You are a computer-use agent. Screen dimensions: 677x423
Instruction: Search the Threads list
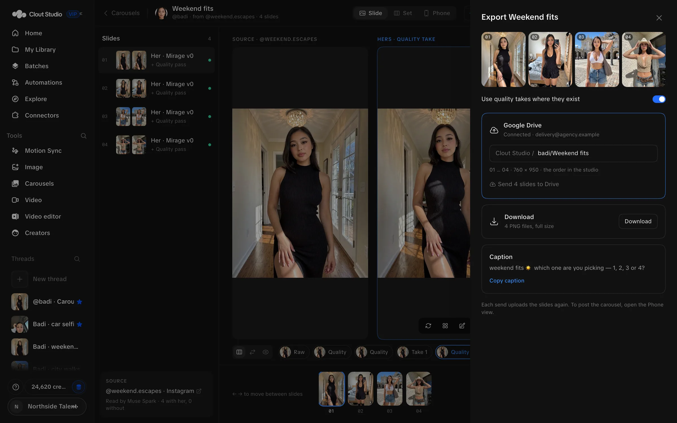(77, 259)
